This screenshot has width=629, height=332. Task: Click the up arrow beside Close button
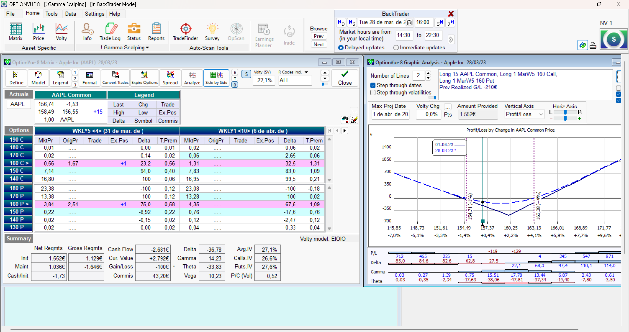325,73
